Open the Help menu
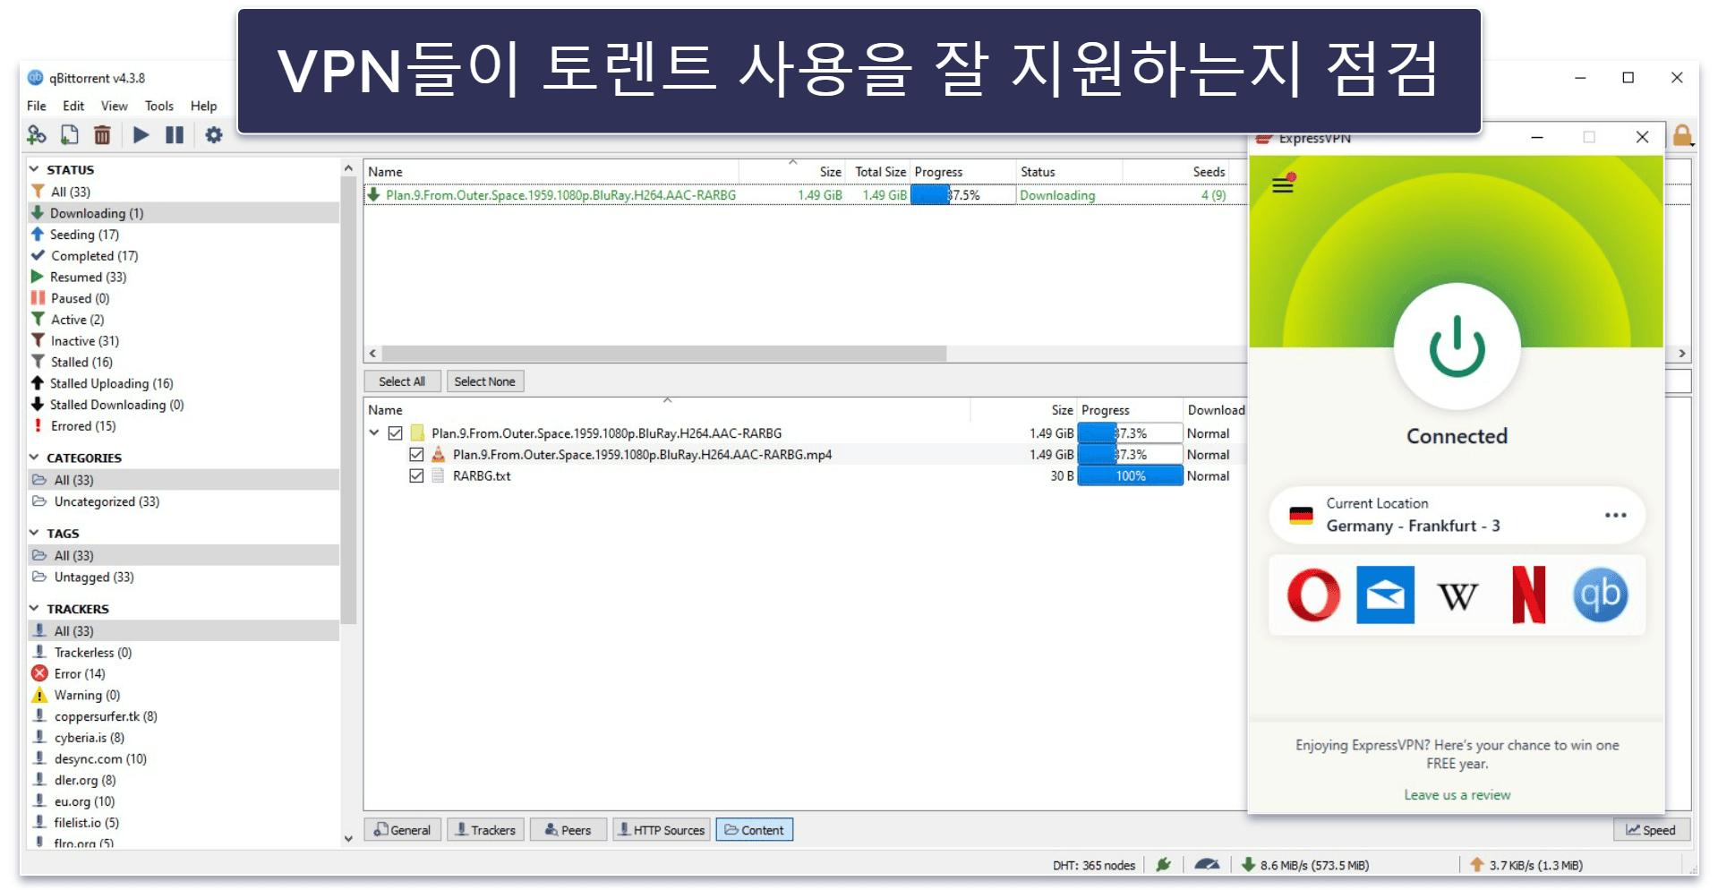Image resolution: width=1718 pixels, height=890 pixels. tap(204, 106)
